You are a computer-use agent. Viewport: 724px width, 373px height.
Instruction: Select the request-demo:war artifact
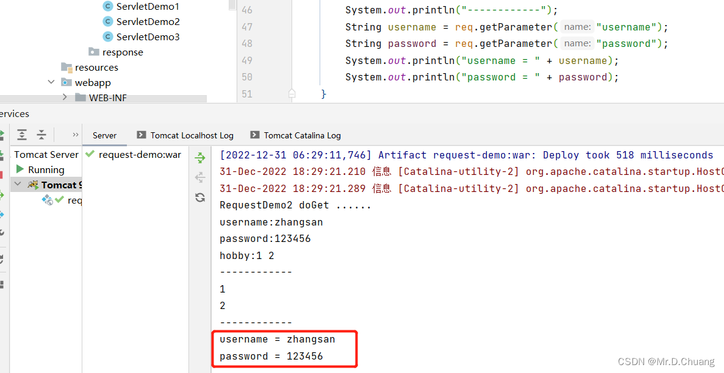click(140, 154)
